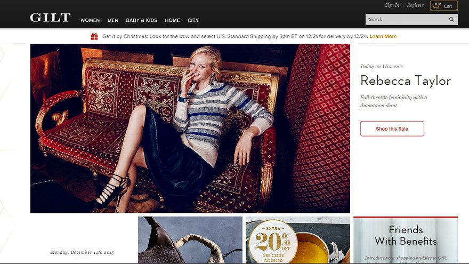The image size is (469, 264).
Task: Open the shopping cart icon
Action: 436,6
